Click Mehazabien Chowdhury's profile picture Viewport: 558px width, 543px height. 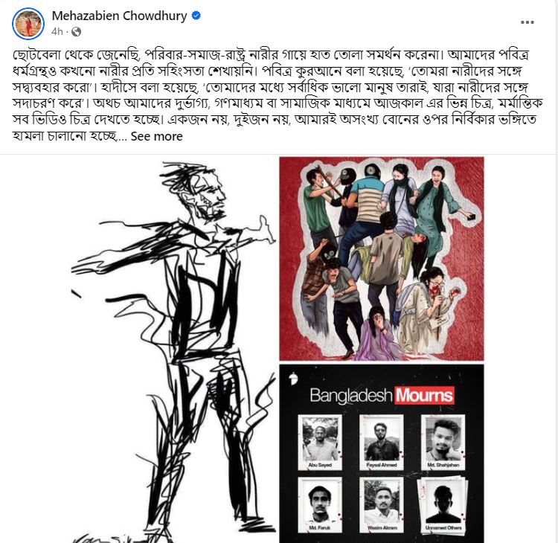coord(28,24)
